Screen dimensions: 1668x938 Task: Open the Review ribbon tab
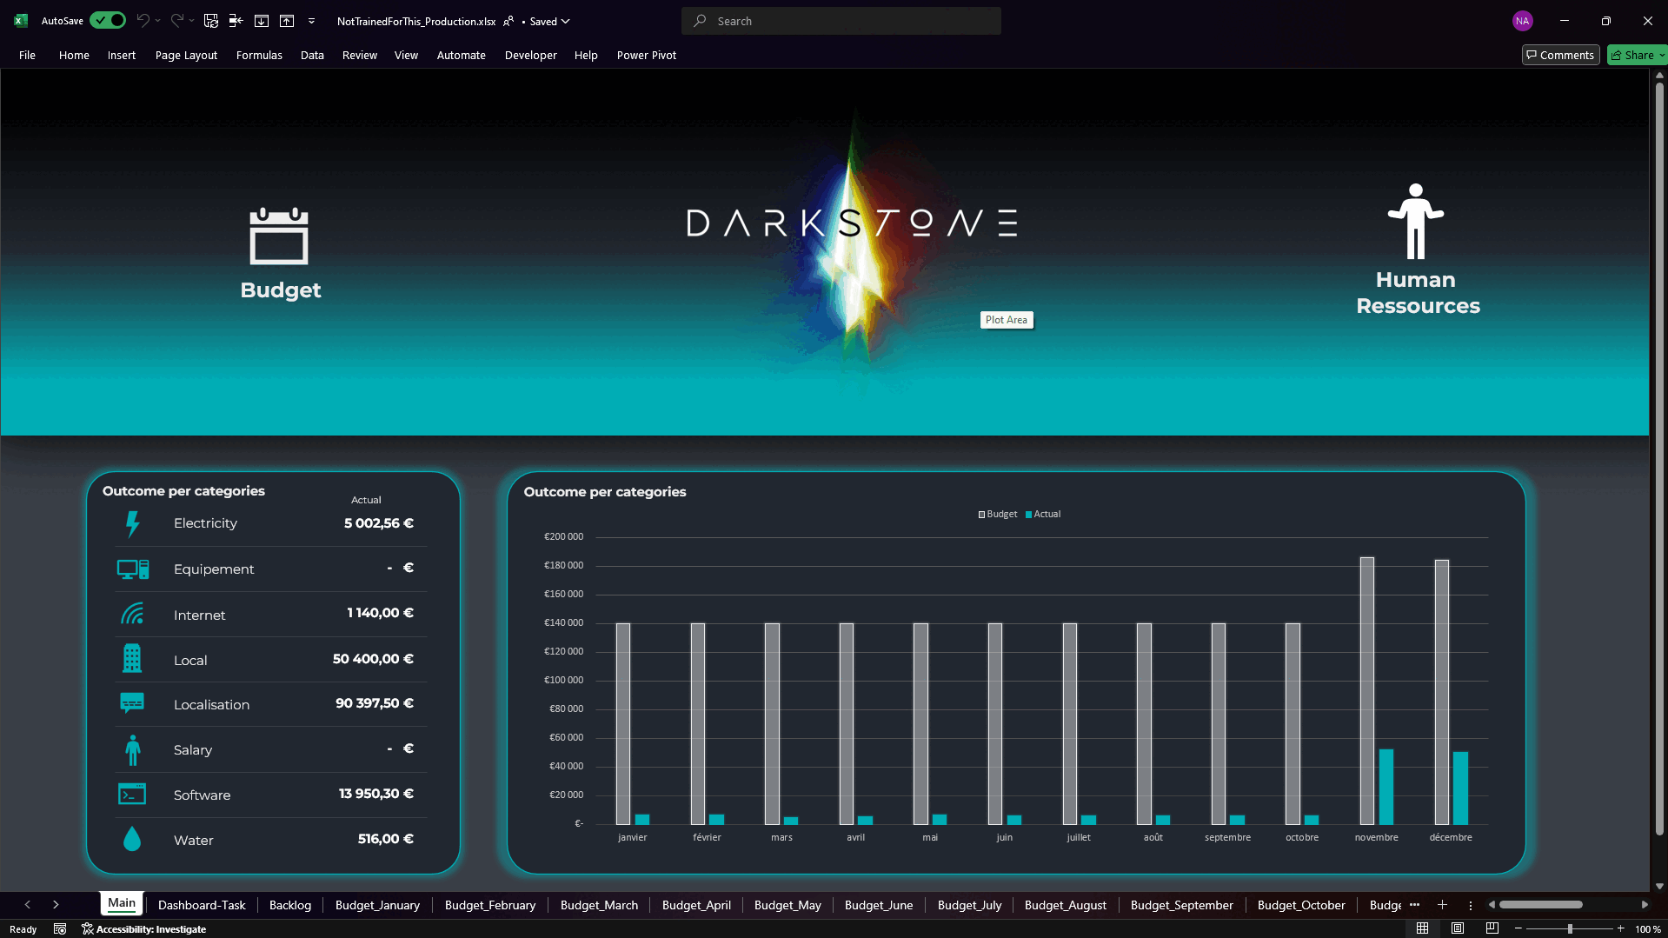[x=360, y=55]
